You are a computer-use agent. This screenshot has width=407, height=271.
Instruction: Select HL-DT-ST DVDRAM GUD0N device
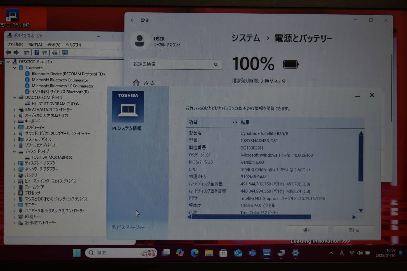(55, 104)
